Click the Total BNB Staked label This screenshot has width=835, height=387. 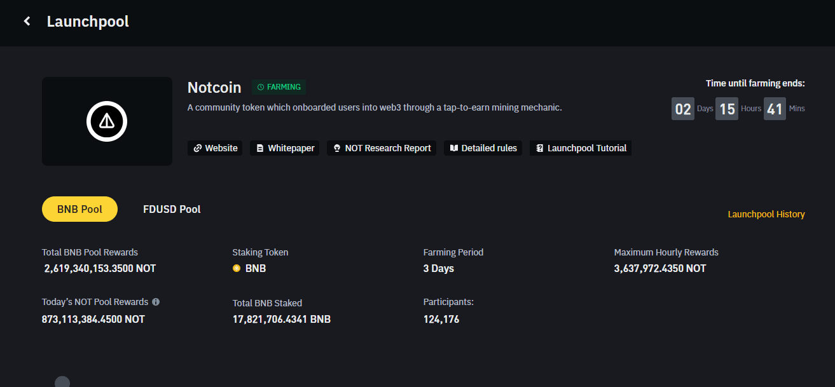(x=267, y=303)
